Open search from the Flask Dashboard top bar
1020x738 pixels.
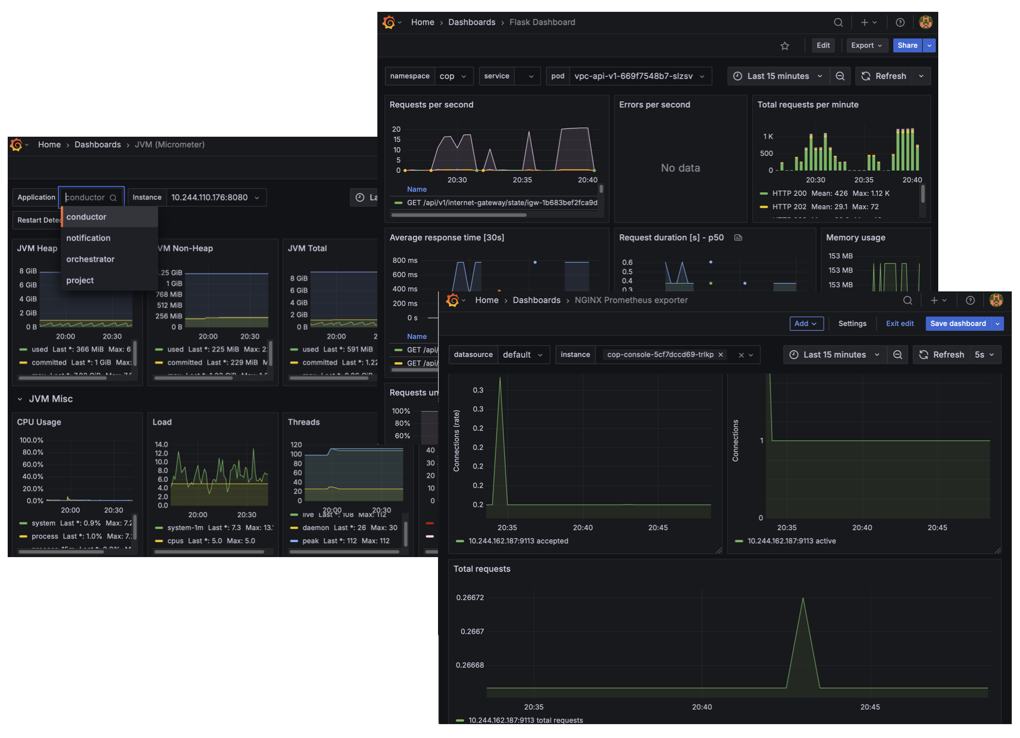838,22
